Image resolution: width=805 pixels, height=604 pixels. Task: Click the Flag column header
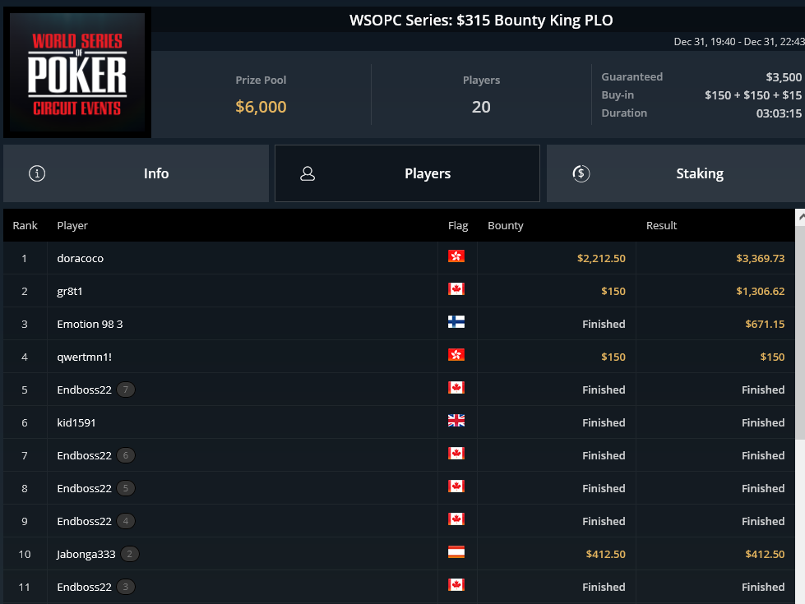click(458, 225)
